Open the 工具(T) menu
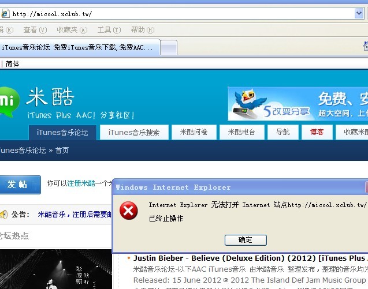 click(x=109, y=30)
